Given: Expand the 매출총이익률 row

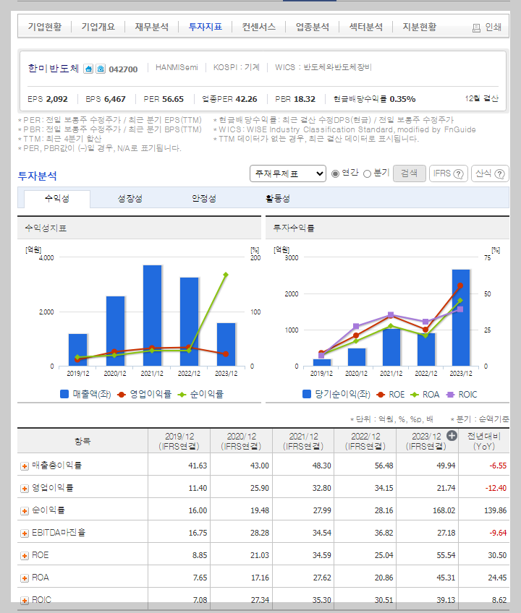Looking at the screenshot, I should [x=25, y=466].
